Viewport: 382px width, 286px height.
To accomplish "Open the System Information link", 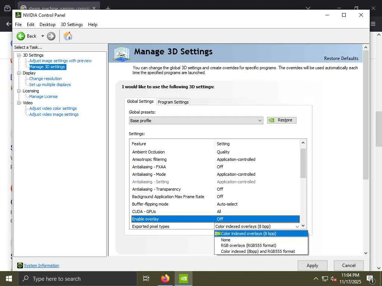I will (x=41, y=266).
